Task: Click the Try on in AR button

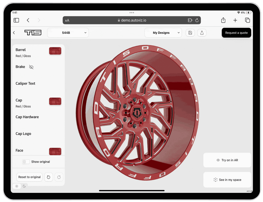Action: (227, 160)
